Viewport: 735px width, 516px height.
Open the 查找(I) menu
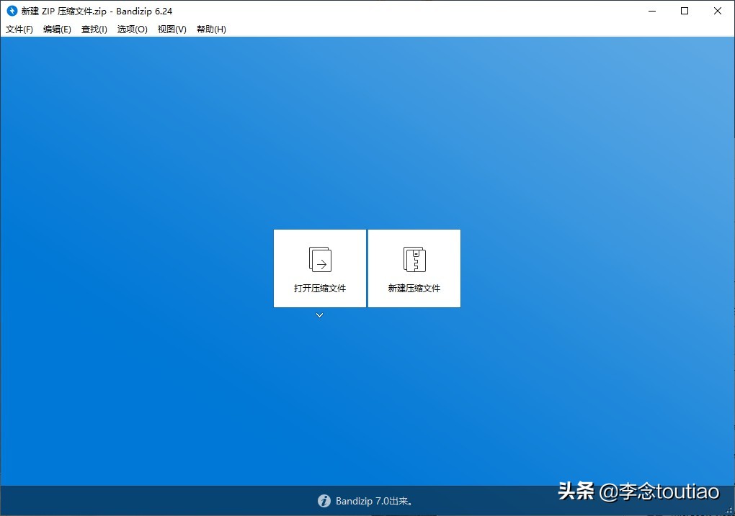point(93,30)
